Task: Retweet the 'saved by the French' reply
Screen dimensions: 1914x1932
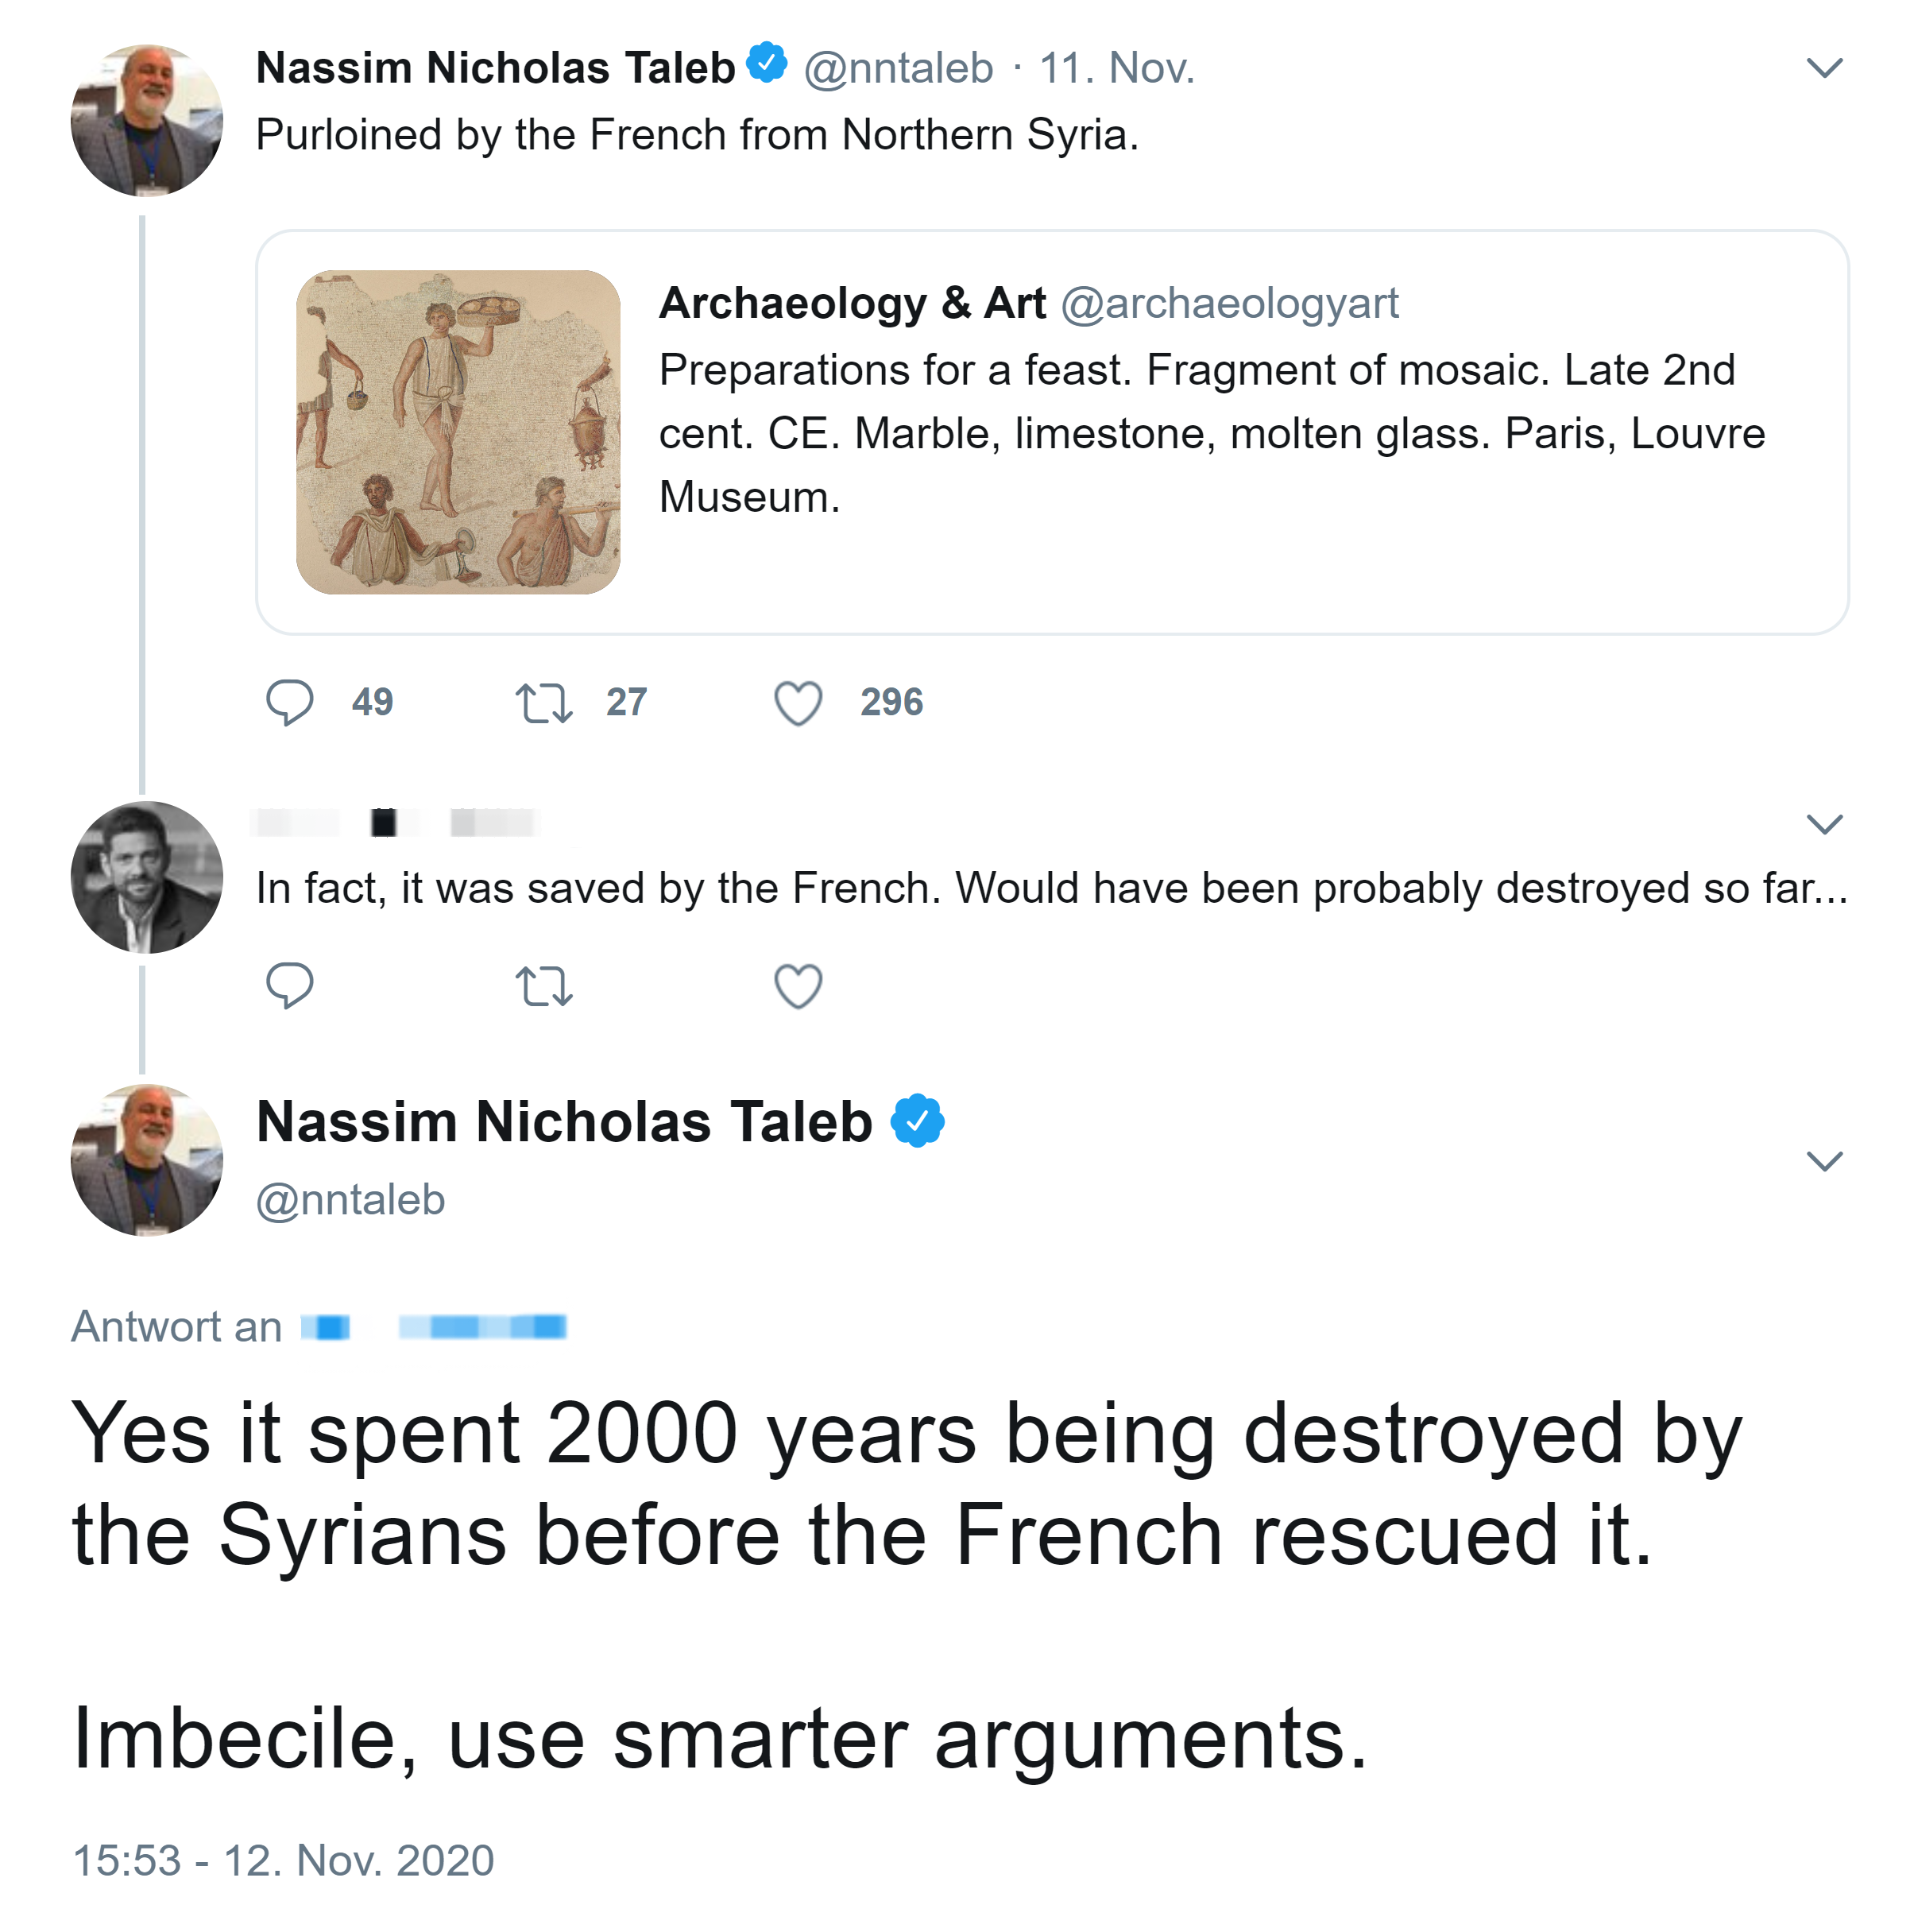Action: [543, 985]
